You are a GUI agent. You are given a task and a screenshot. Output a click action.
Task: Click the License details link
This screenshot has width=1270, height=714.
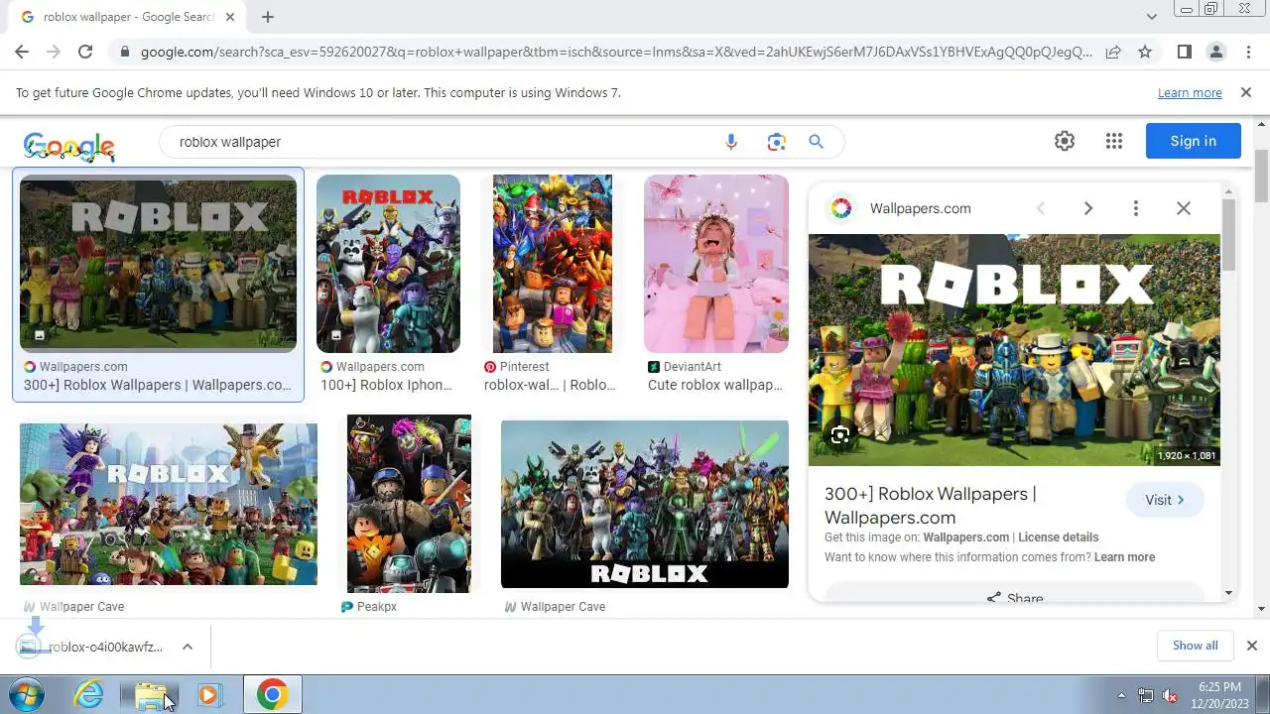pyautogui.click(x=1059, y=537)
